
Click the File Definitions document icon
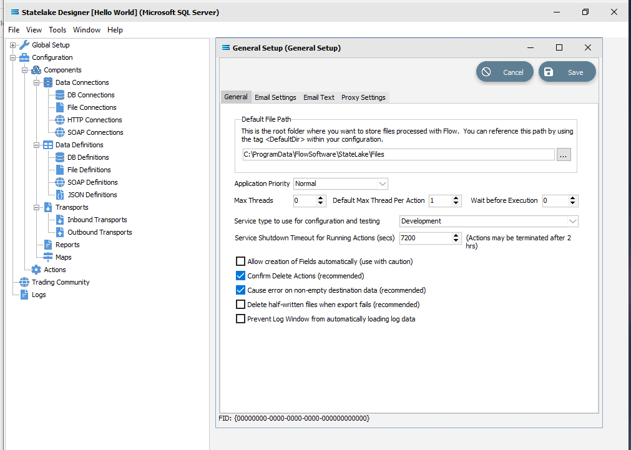click(60, 170)
